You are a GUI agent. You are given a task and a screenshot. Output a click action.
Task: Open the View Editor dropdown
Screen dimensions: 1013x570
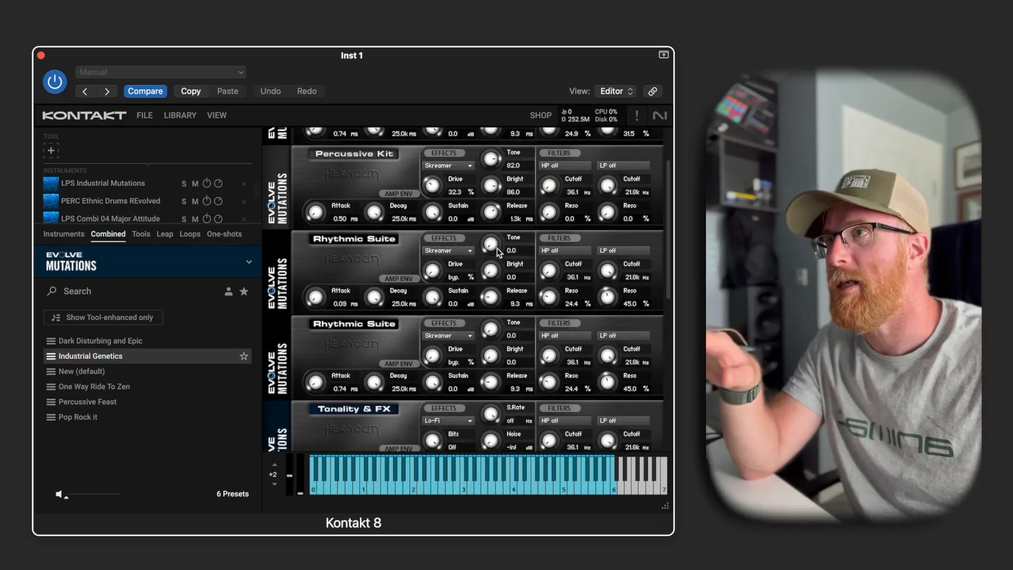click(616, 91)
